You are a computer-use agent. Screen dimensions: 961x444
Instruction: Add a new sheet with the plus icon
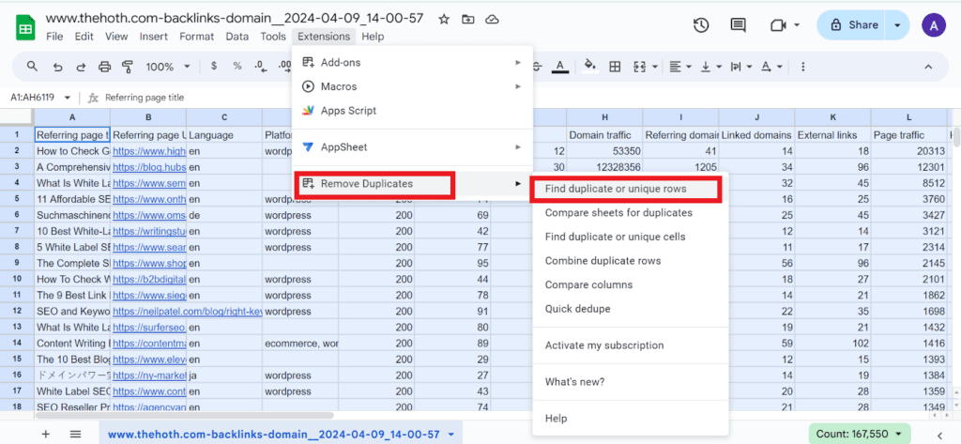[x=46, y=435]
